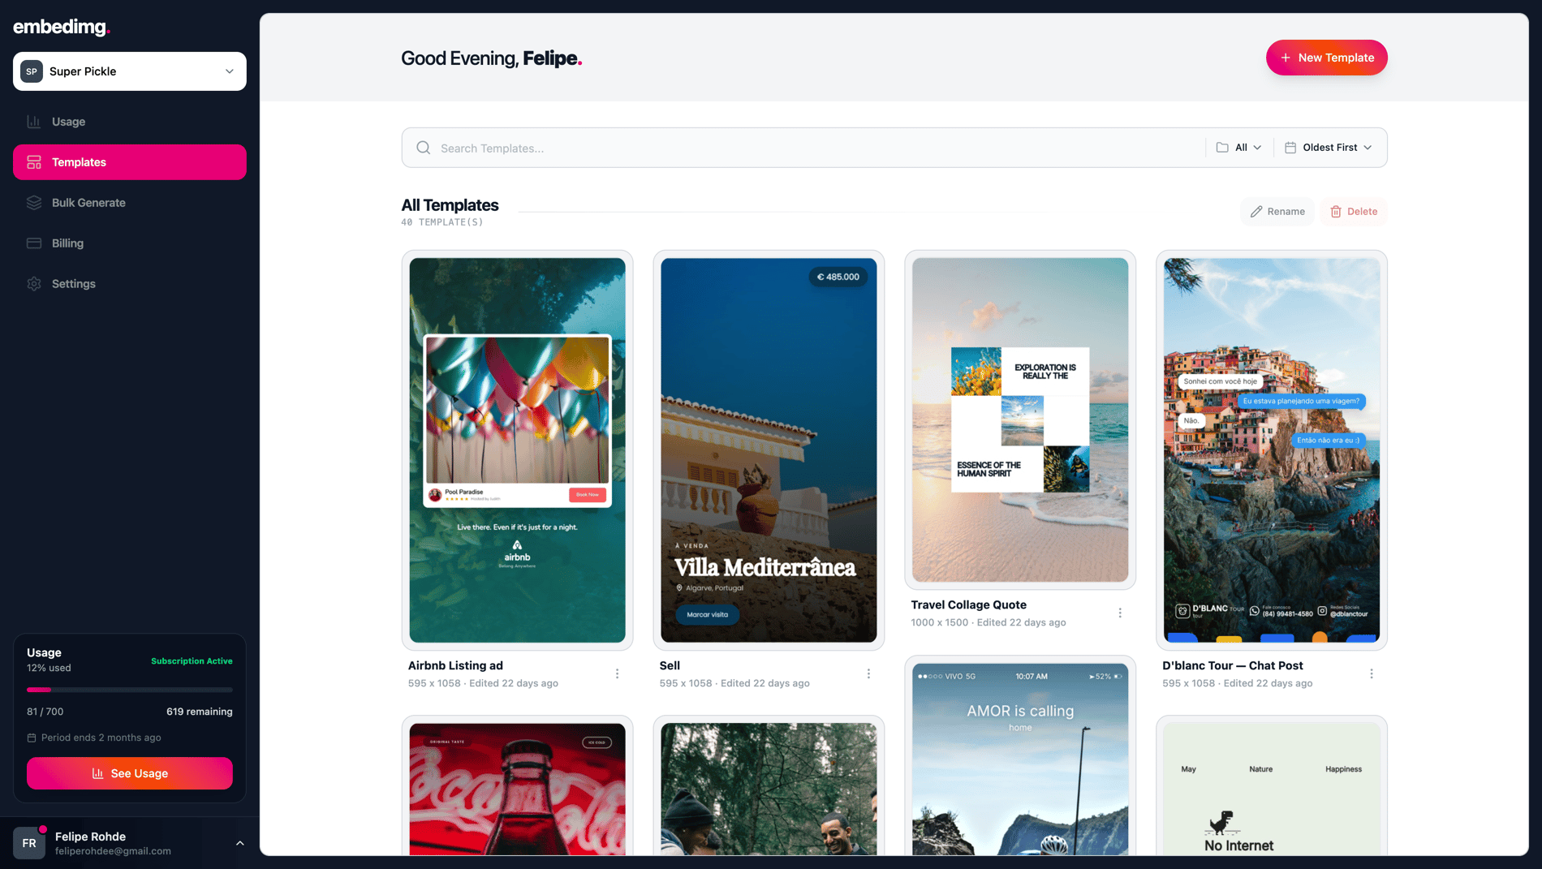Click the D'blanc Tour — Chat Post title
Viewport: 1542px width, 869px height.
click(1232, 666)
